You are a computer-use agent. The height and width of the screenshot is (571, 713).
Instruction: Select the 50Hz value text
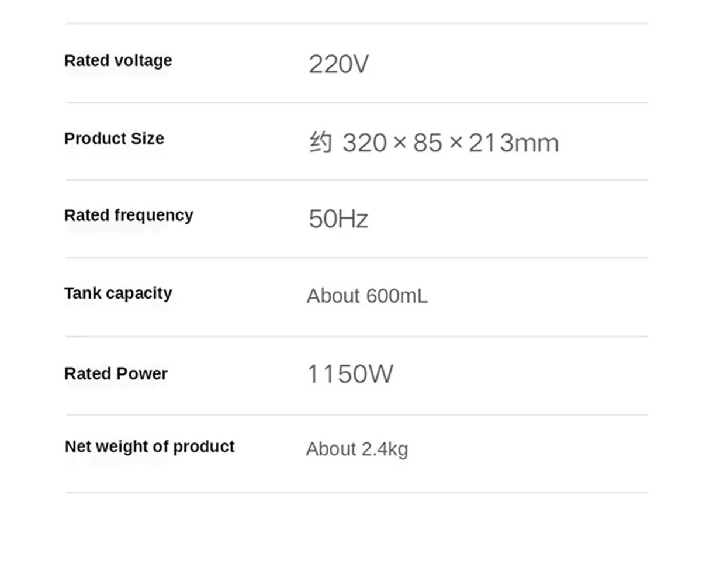point(338,219)
